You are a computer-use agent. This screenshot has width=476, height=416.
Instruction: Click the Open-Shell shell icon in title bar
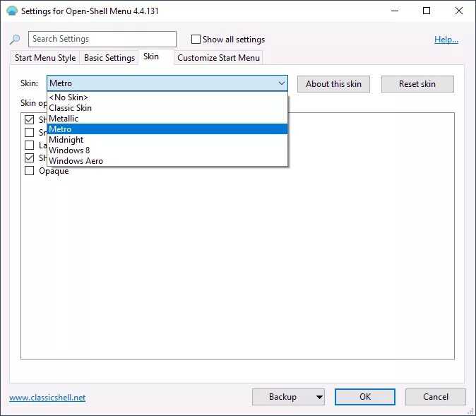(12, 11)
